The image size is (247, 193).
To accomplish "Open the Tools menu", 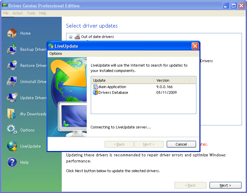I will click(x=31, y=13).
